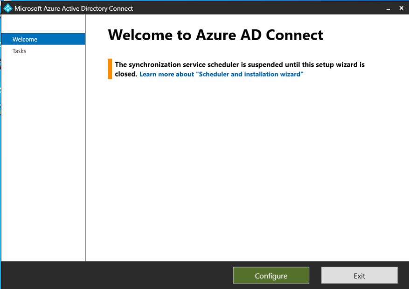Click the Exit button
Screen dimensions: 409x289
pos(359,275)
